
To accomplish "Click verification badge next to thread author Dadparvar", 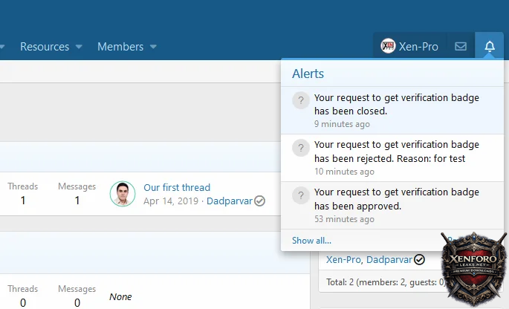I will pyautogui.click(x=259, y=201).
